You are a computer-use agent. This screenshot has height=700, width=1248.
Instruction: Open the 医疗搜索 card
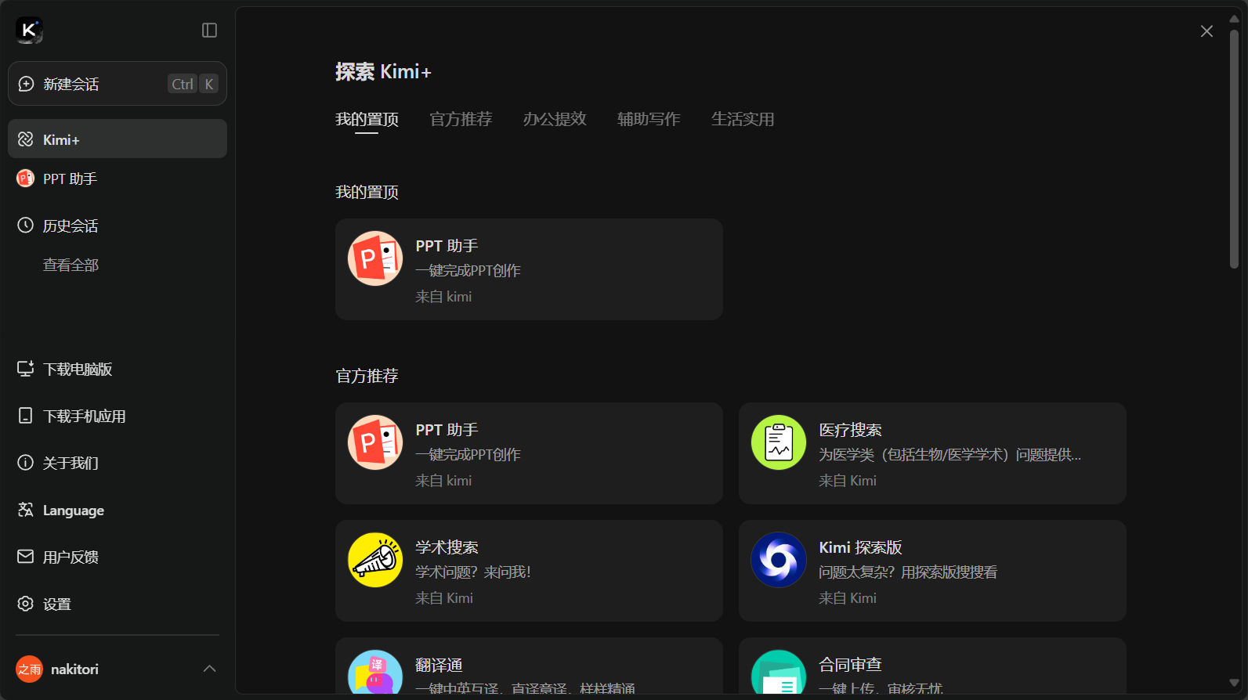tap(932, 453)
